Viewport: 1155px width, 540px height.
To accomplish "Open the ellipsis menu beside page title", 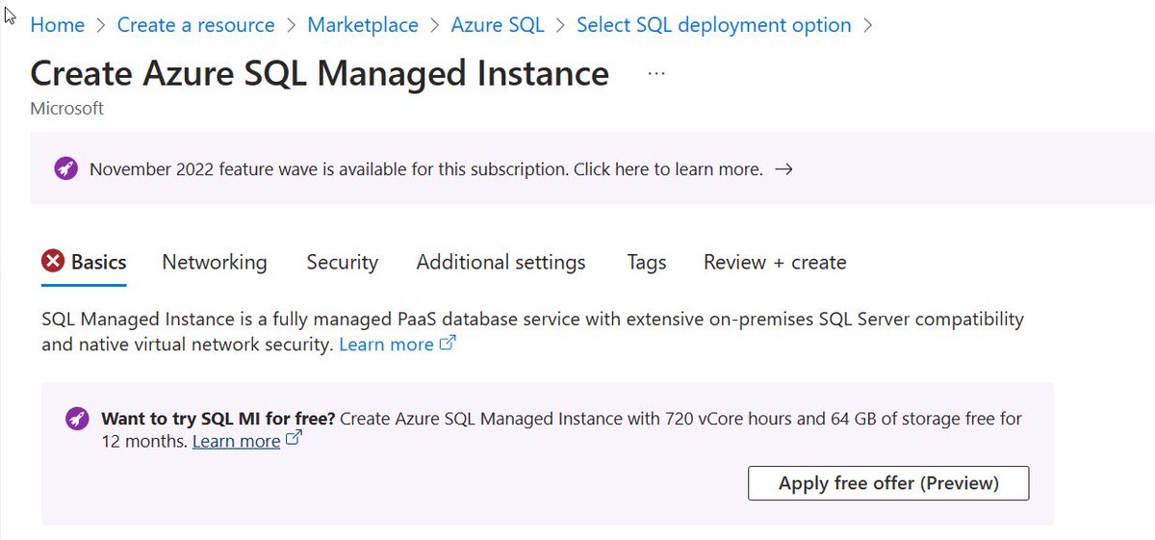I will pos(656,73).
